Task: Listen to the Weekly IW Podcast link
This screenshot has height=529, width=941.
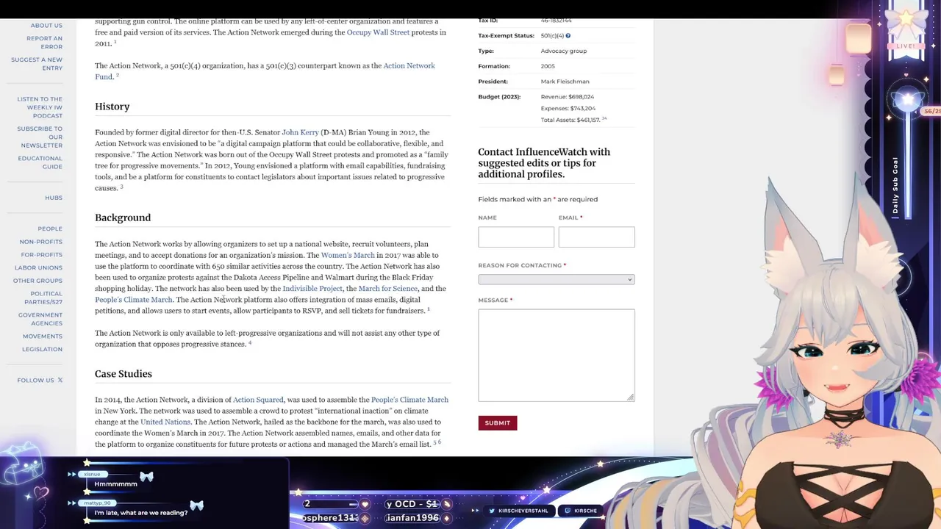Action: (40, 107)
